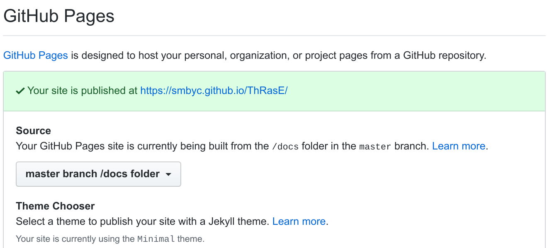This screenshot has height=248, width=547.
Task: Visit the published site URL smbyc.github.io/ThRasE
Action: pyautogui.click(x=214, y=90)
